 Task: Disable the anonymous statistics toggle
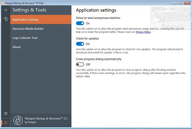(80, 23)
